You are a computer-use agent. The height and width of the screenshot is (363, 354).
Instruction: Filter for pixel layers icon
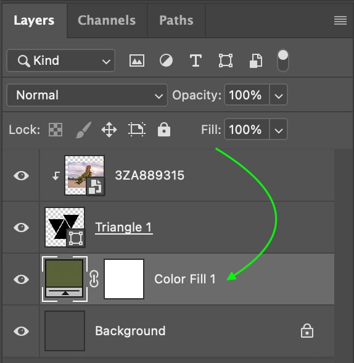[137, 60]
